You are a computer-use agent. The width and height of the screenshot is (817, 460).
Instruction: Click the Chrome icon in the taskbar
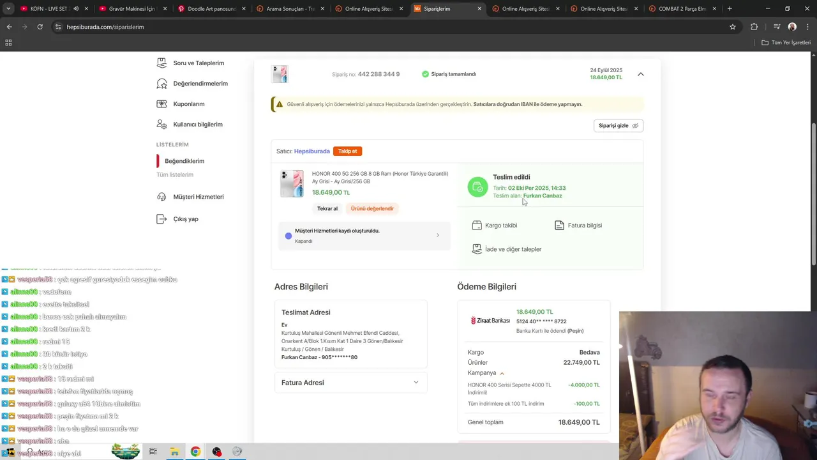click(x=195, y=452)
